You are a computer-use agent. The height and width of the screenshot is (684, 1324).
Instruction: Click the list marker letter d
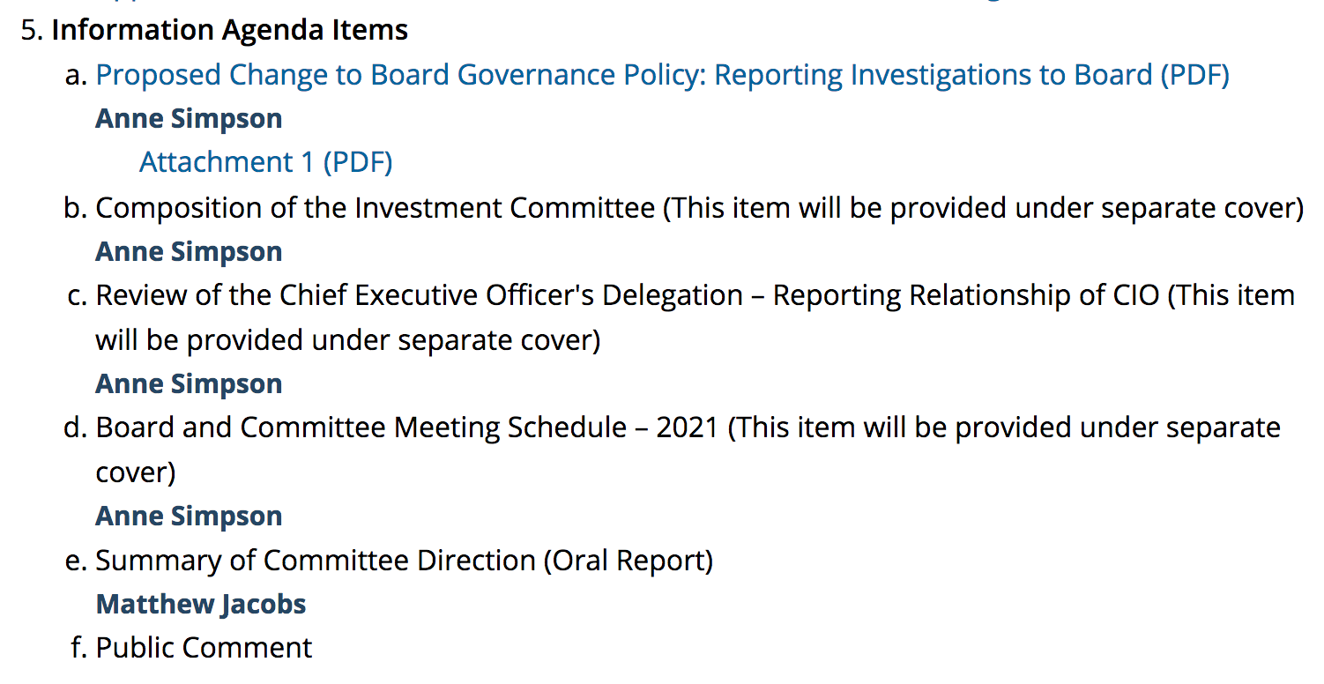coord(77,427)
